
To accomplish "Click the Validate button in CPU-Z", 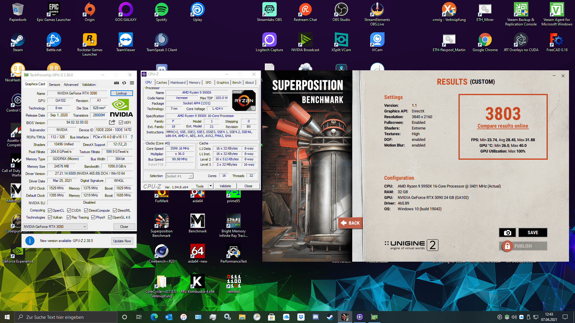I will click(225, 186).
